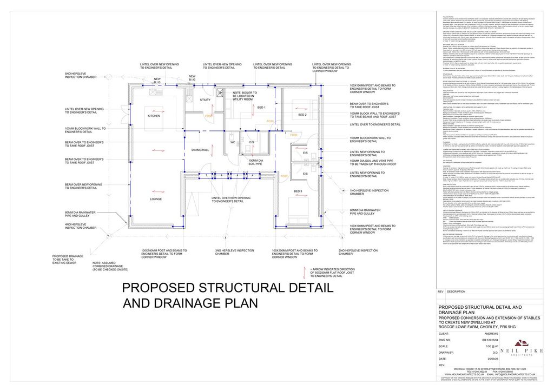
Task: Click the ARROW INDICATES DIRECTION legend text
Action: click(x=333, y=273)
